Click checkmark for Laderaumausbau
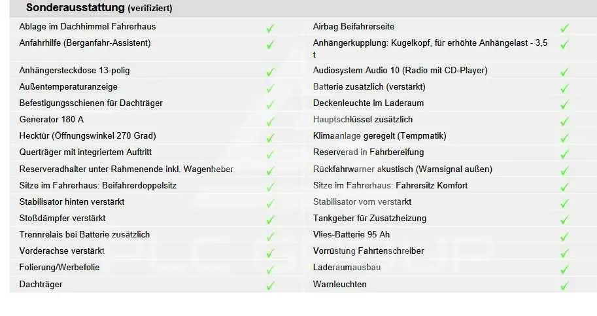This screenshot has height=316, width=597. [564, 269]
